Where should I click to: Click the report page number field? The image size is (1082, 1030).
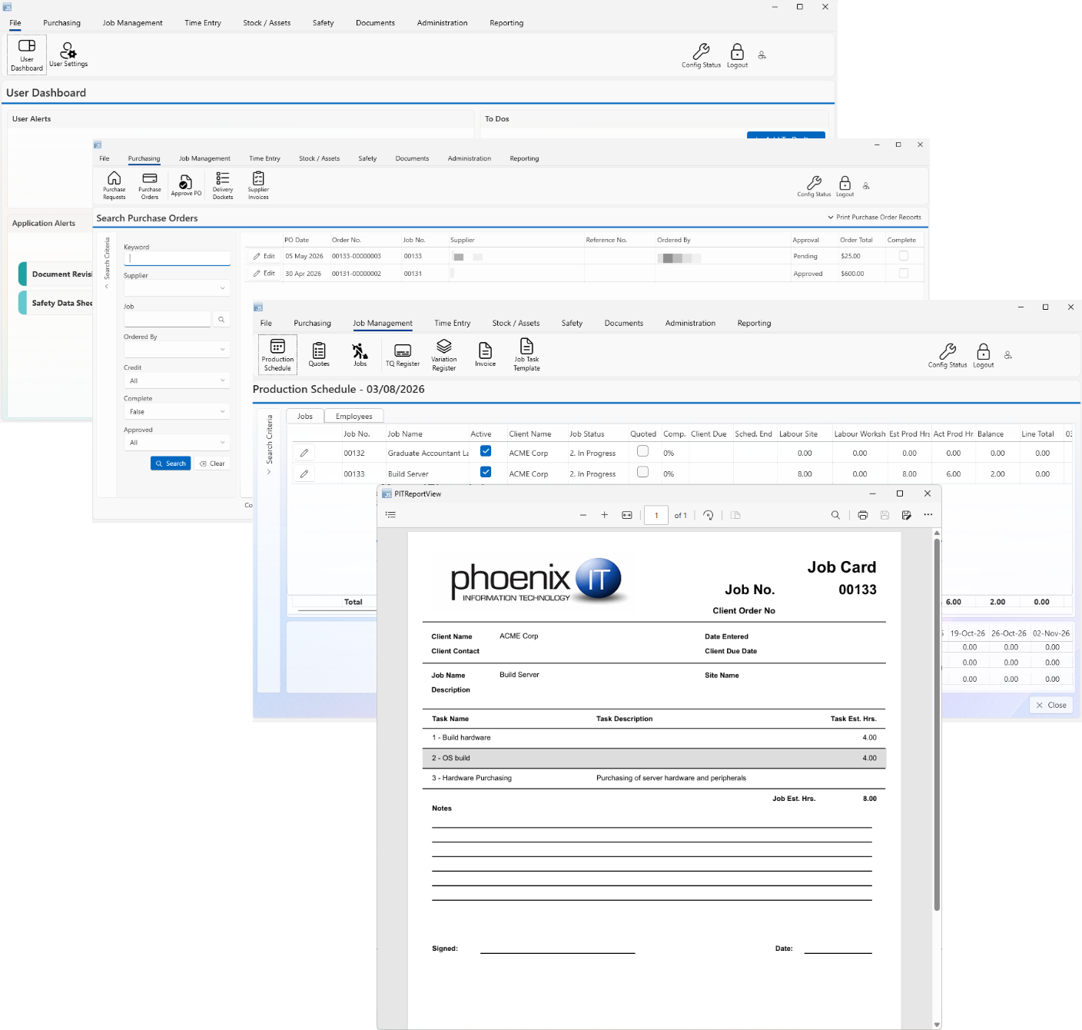[656, 515]
